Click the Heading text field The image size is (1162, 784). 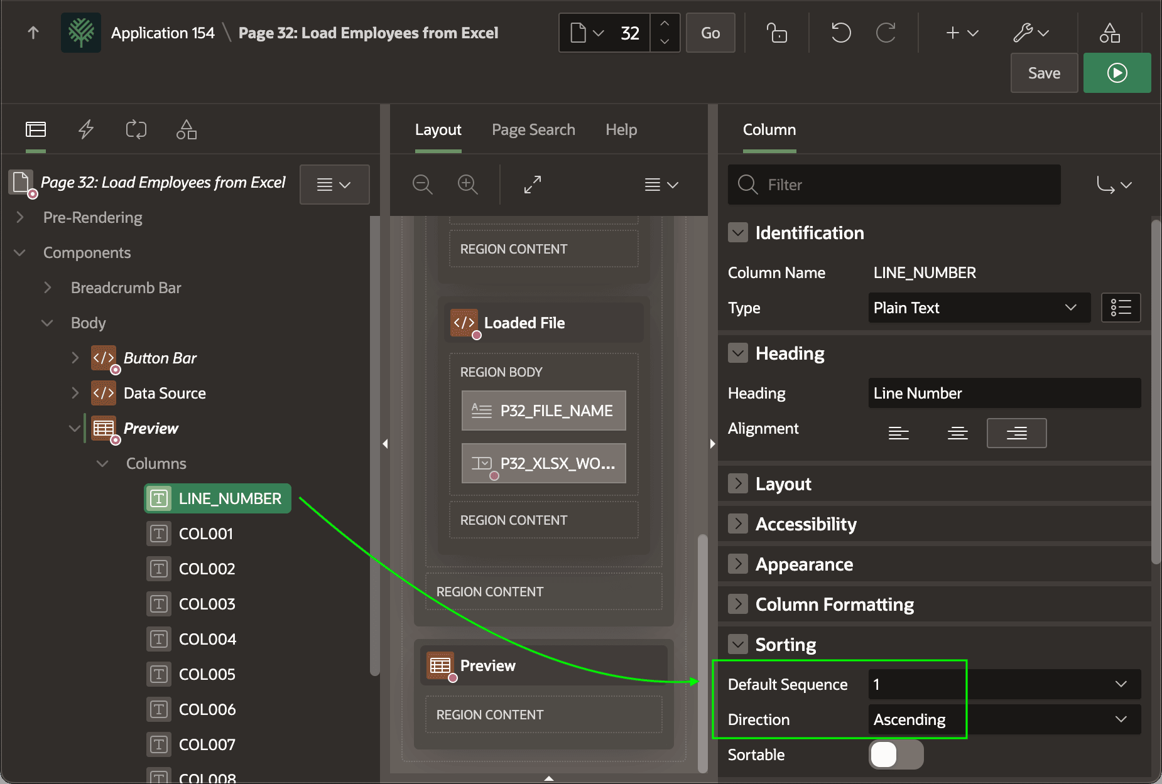click(1004, 393)
